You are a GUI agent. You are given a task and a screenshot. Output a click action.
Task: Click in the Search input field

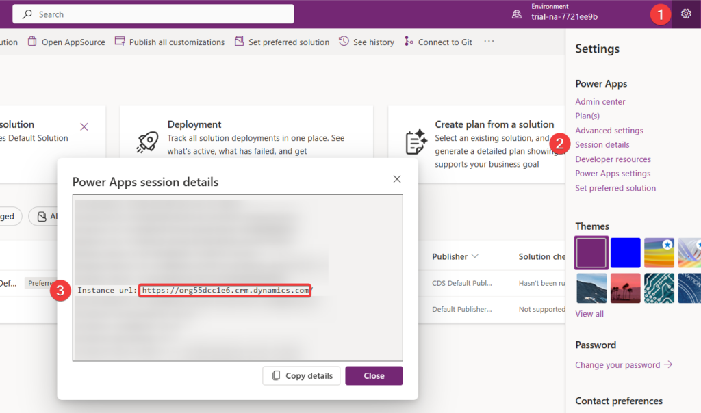click(153, 14)
